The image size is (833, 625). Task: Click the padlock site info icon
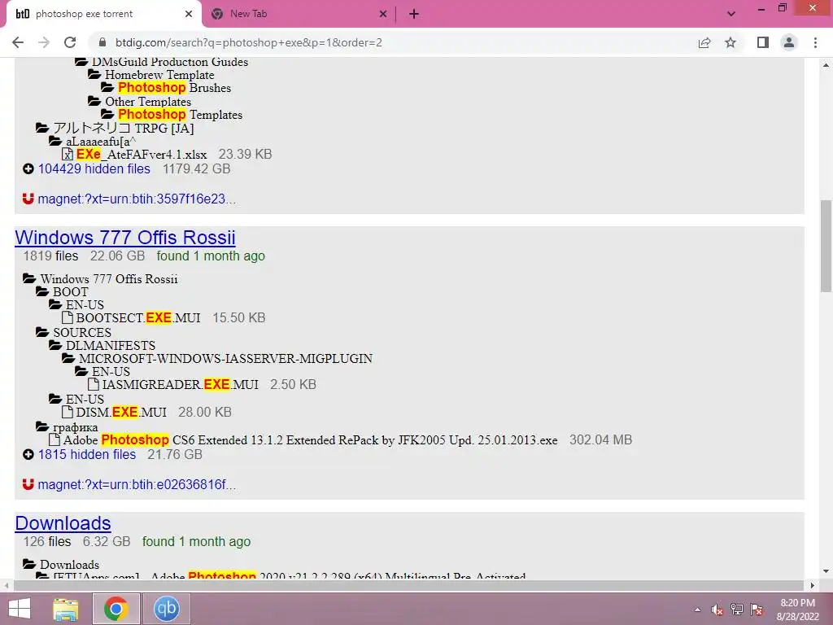pyautogui.click(x=103, y=42)
